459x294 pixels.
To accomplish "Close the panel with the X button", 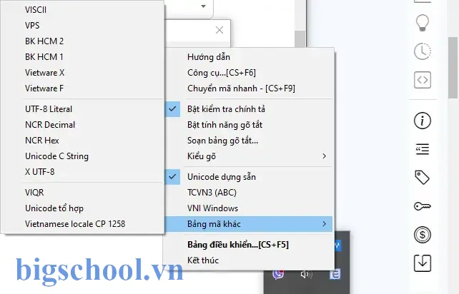I will (x=219, y=30).
